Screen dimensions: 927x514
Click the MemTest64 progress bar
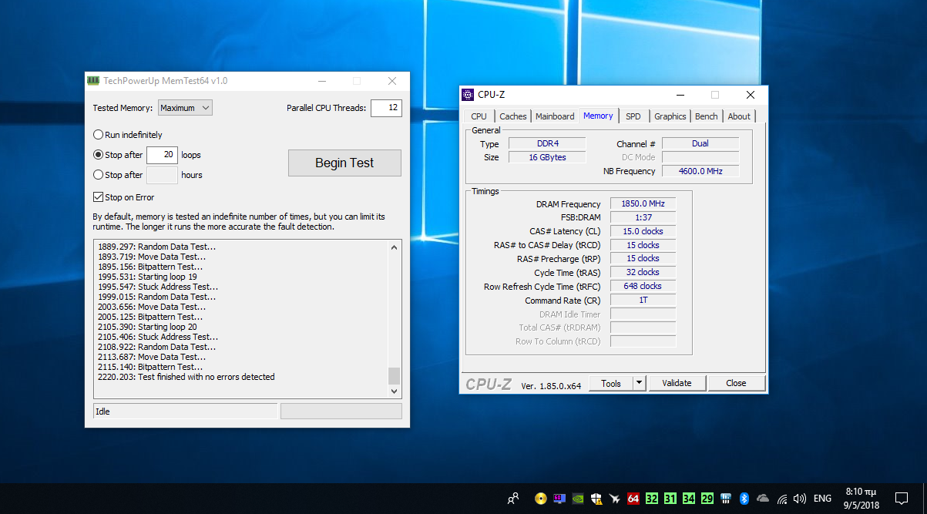tap(341, 412)
